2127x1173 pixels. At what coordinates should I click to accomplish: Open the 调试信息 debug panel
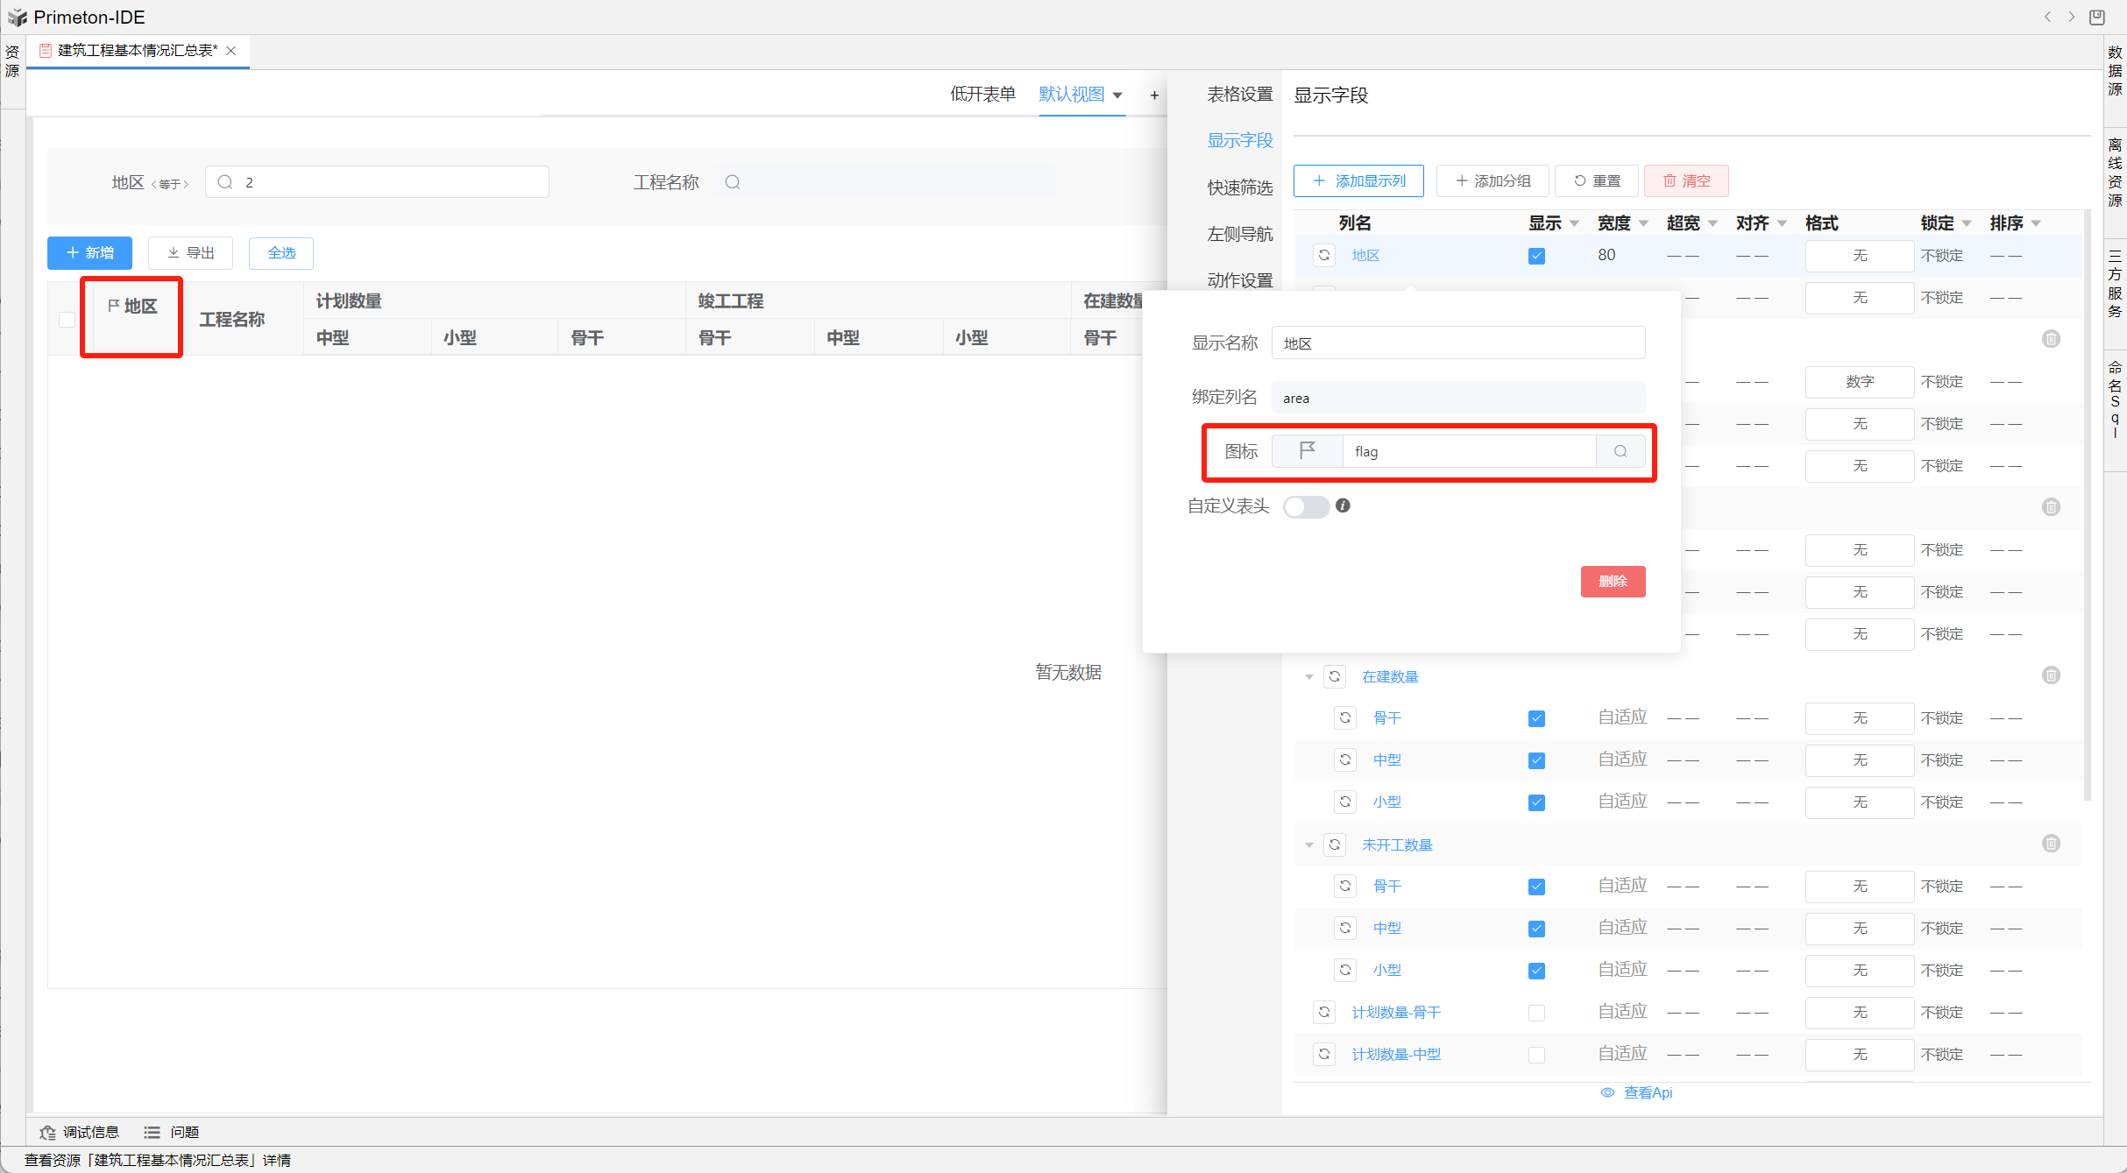pos(79,1132)
